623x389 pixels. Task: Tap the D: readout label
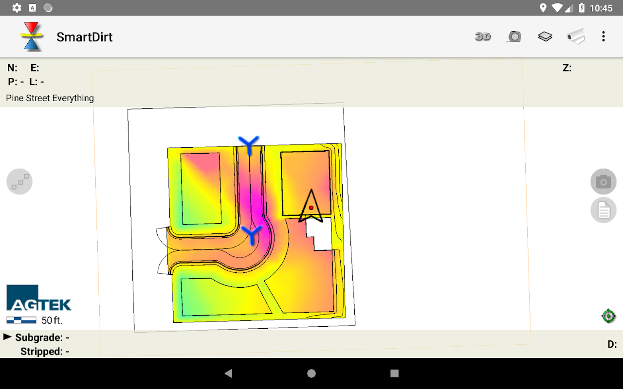(612, 345)
